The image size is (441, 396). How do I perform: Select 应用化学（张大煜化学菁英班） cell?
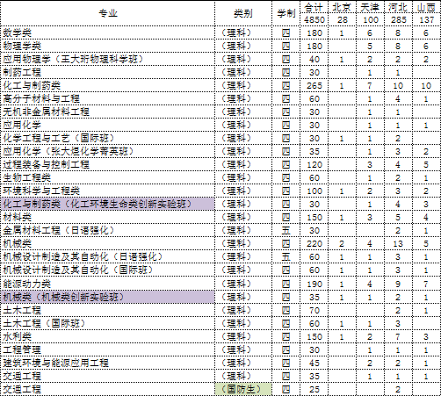pos(108,151)
